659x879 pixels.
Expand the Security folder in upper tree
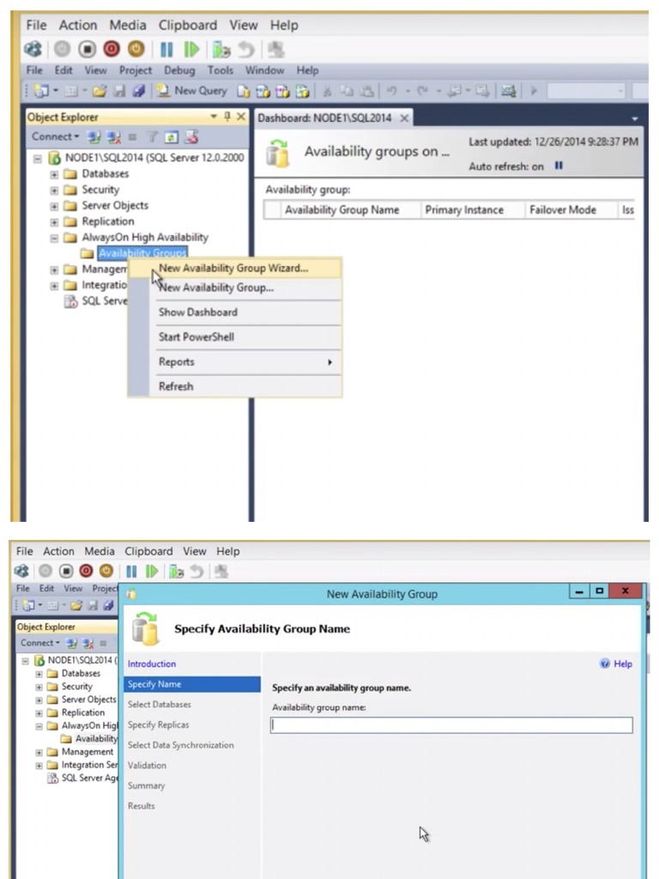point(54,190)
